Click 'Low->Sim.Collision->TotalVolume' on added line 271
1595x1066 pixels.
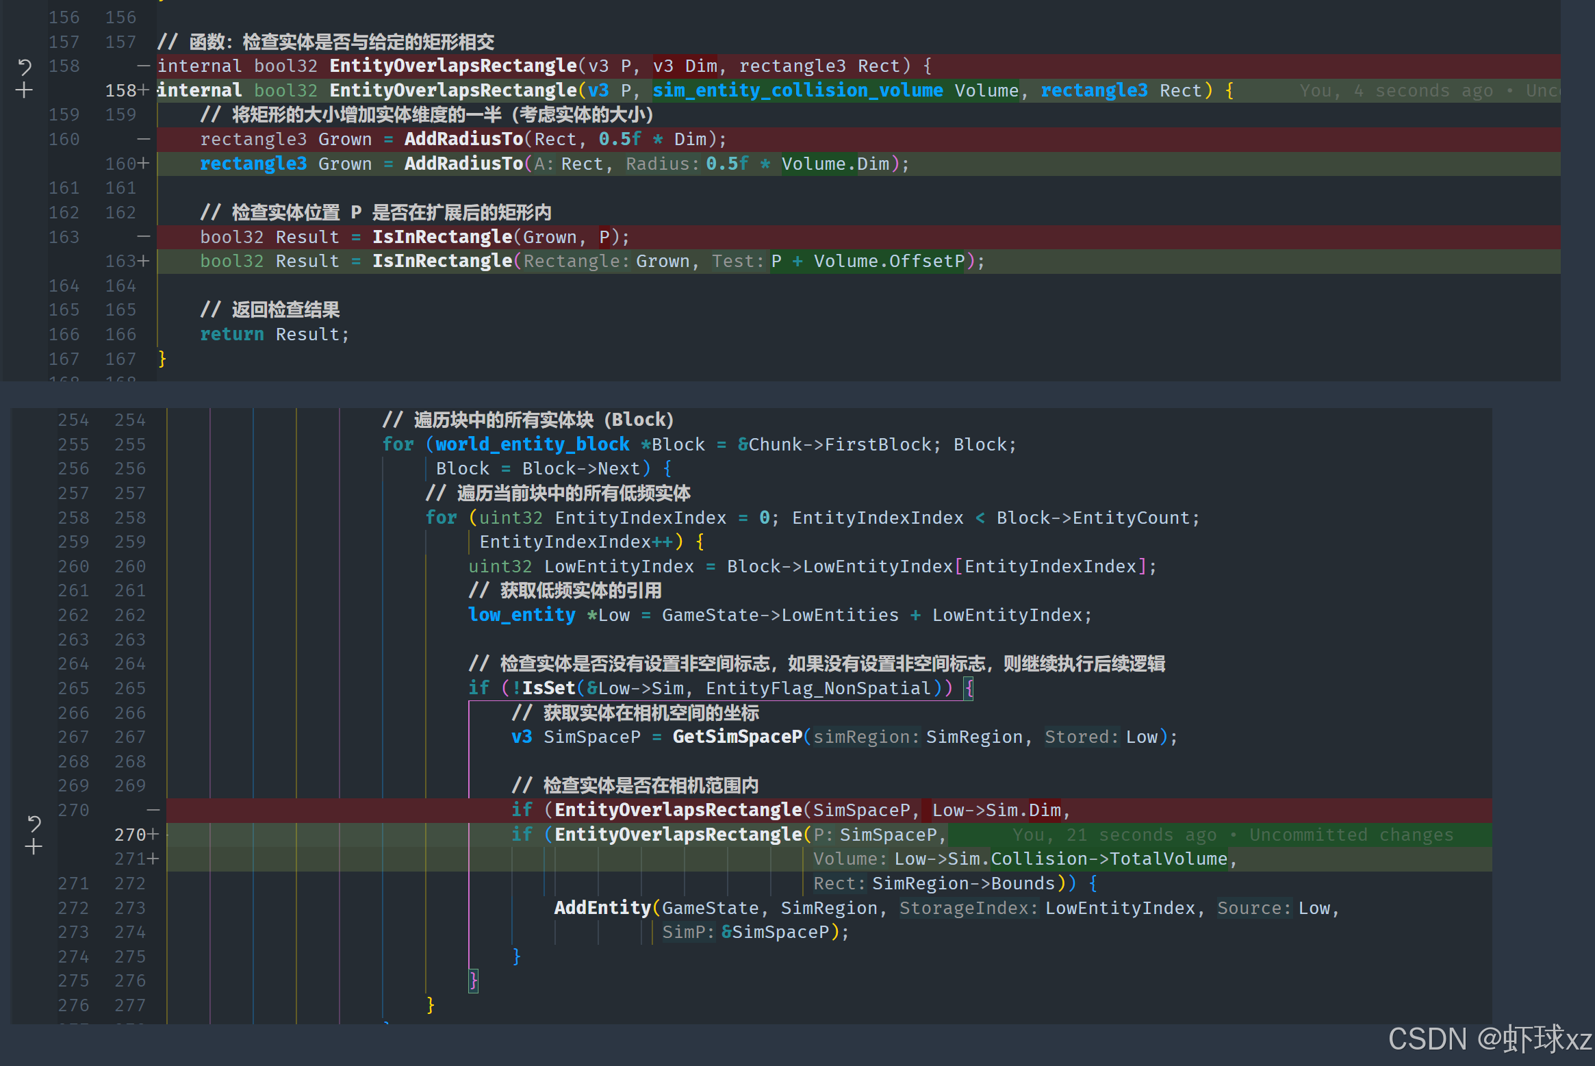(x=1060, y=859)
